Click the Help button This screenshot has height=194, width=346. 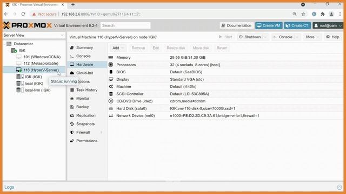coord(333,37)
